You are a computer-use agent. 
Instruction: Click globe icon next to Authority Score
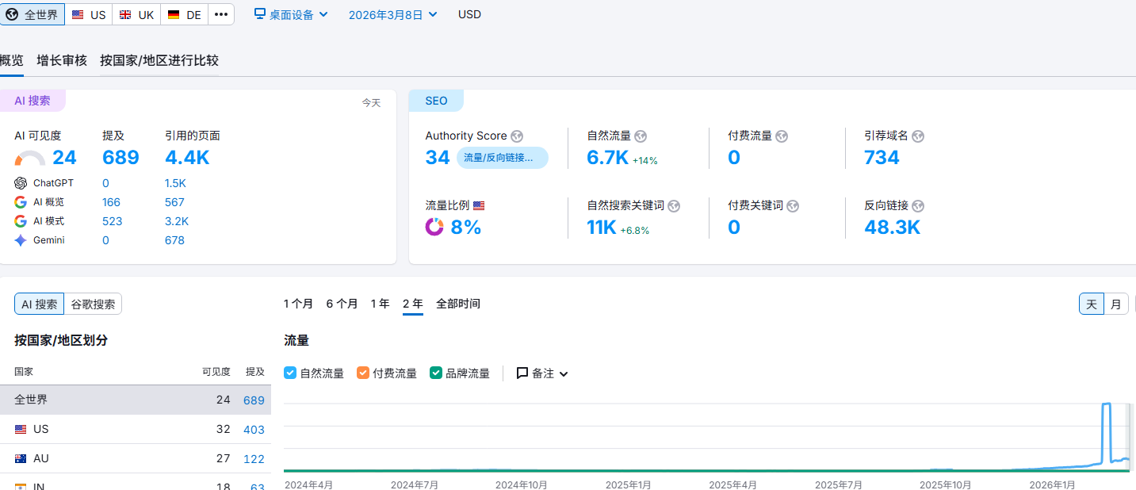point(517,136)
